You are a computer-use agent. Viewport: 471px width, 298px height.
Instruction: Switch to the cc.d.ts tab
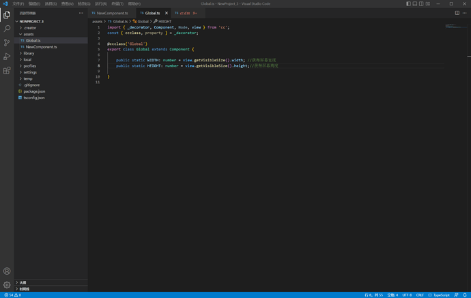[x=186, y=13]
